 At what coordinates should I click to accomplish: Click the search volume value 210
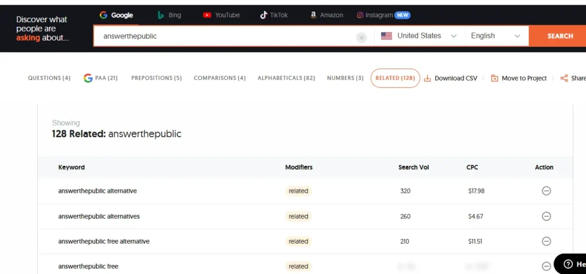click(405, 241)
